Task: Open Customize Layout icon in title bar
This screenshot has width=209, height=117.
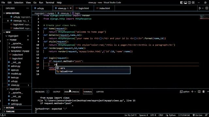Action: click(193, 3)
